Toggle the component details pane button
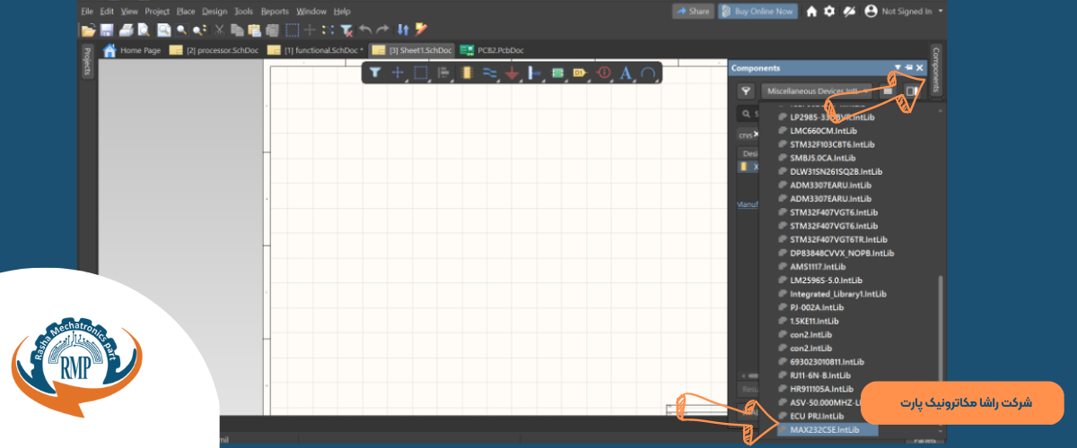The width and height of the screenshot is (1077, 448). click(912, 90)
